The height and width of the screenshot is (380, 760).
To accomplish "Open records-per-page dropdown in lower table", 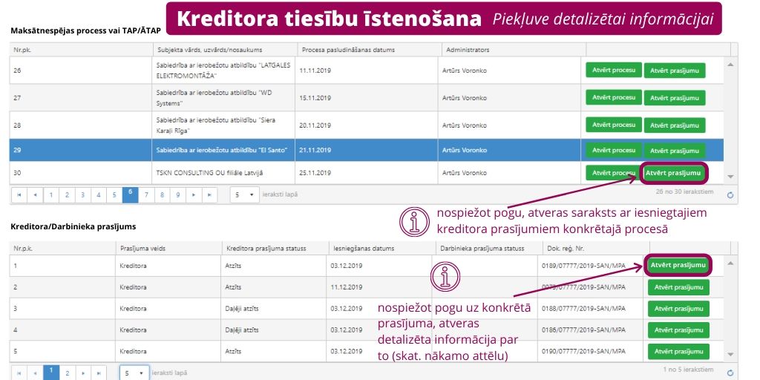I will (134, 373).
